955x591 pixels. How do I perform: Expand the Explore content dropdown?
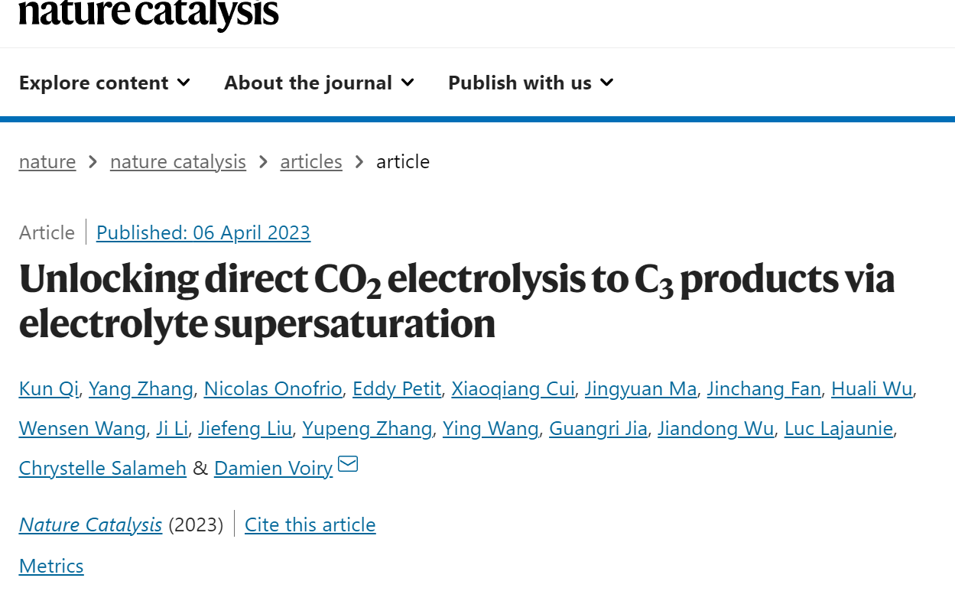105,83
